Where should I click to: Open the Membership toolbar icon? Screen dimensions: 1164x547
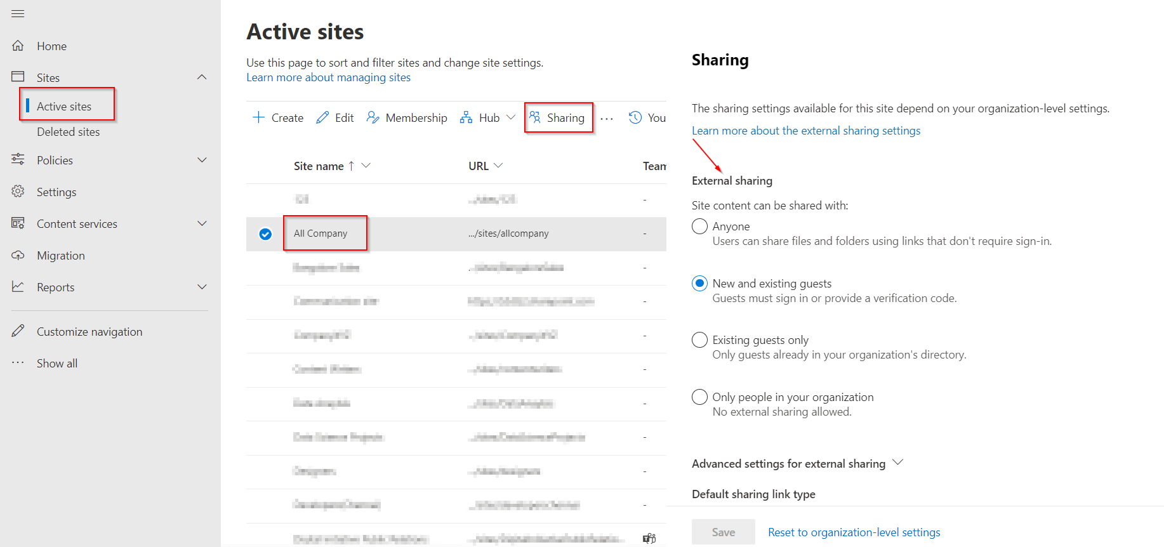pyautogui.click(x=373, y=117)
